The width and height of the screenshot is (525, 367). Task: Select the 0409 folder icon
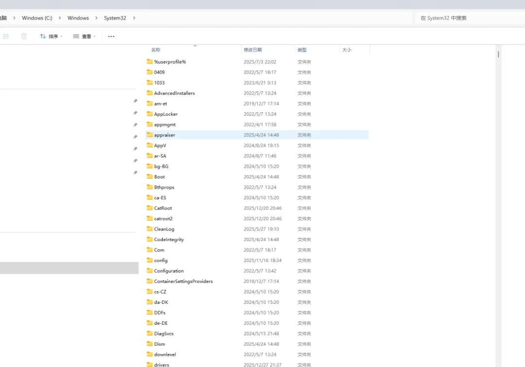[x=150, y=72]
